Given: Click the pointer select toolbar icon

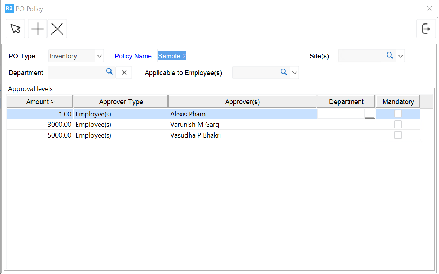Looking at the screenshot, I should (x=15, y=29).
